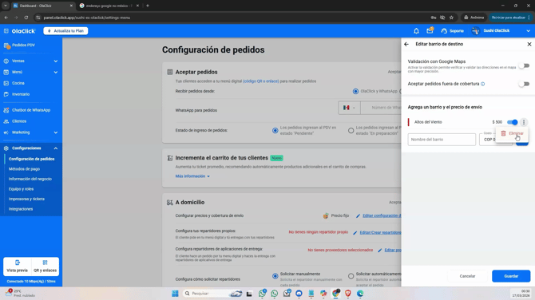
Task: Click the Nombre del barrio input field
Action: coord(442,140)
